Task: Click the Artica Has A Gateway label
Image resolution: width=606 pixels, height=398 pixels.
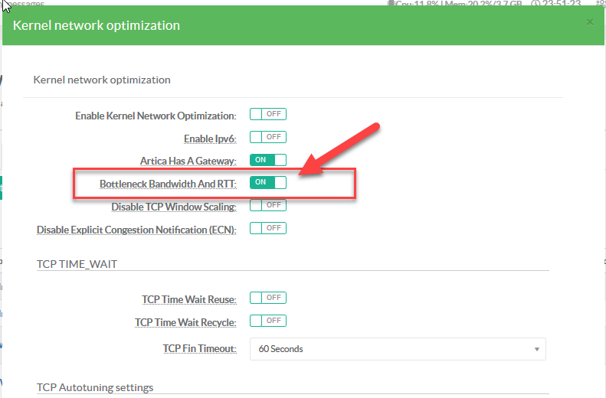Action: click(x=188, y=161)
